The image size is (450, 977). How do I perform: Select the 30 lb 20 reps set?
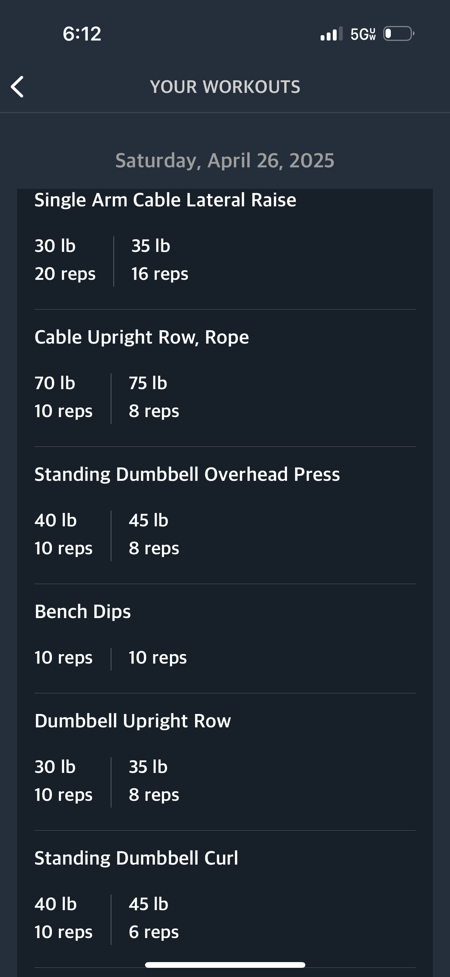coord(65,260)
